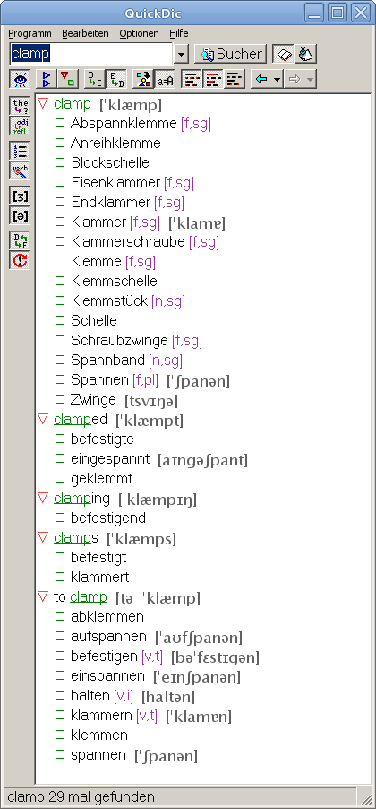This screenshot has width=376, height=809.
Task: Click the red circular arrow exclamation icon
Action: (21, 260)
